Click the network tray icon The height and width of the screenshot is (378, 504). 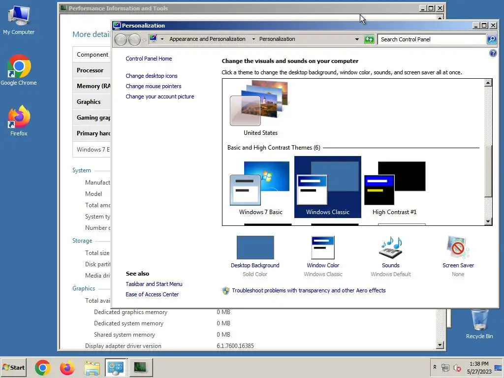[x=445, y=367]
